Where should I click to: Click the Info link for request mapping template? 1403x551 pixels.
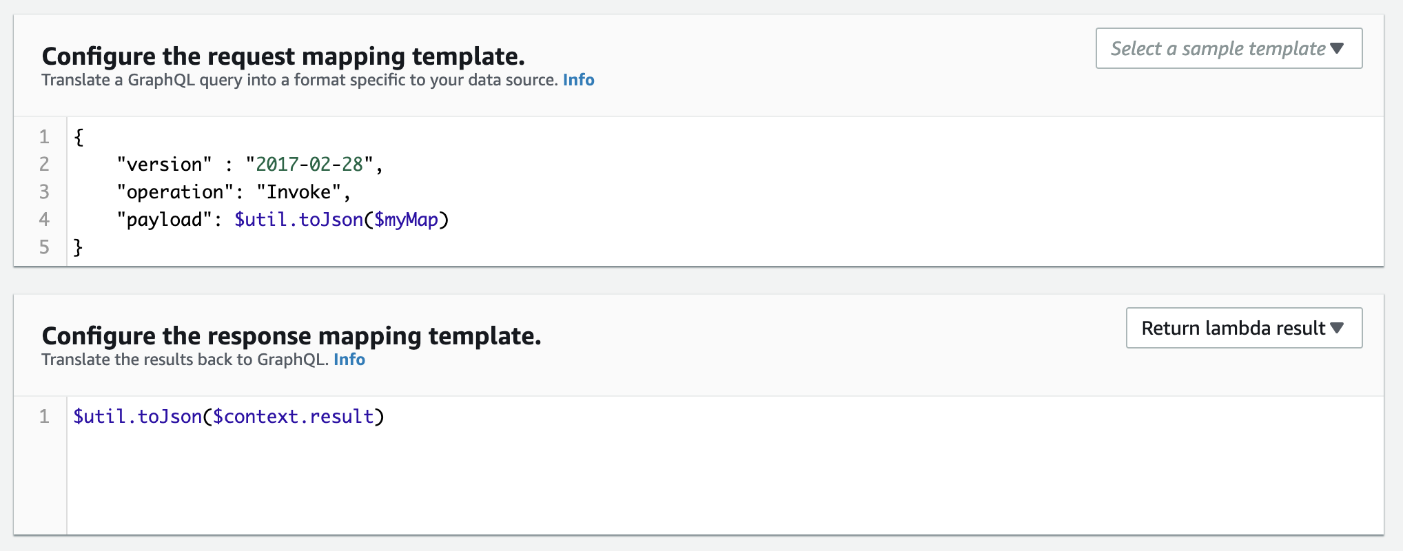[x=578, y=80]
